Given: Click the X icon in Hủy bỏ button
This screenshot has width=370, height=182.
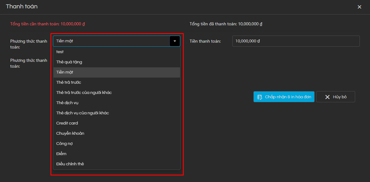Looking at the screenshot, I should pos(327,97).
